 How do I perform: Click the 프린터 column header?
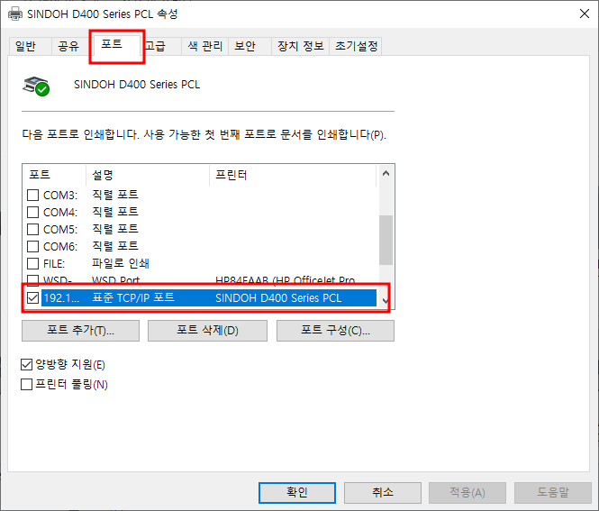(x=293, y=175)
